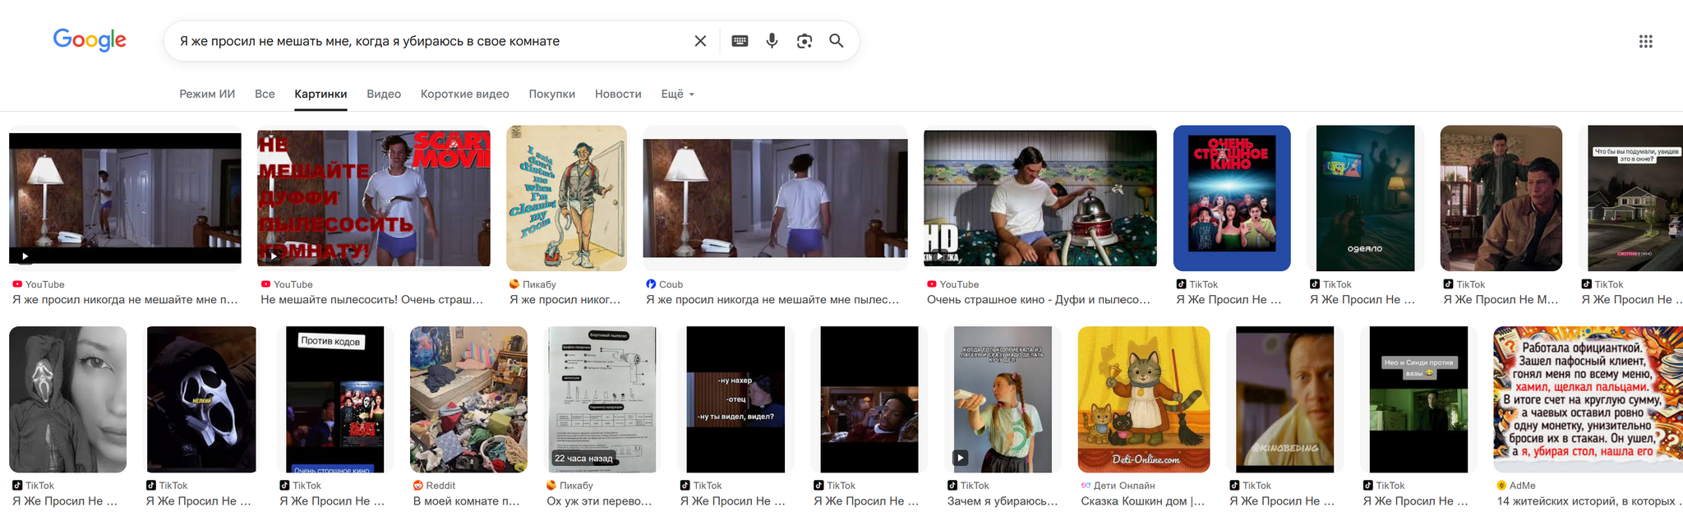
Task: Open the AdMe waitress story text image
Action: coord(1587,399)
